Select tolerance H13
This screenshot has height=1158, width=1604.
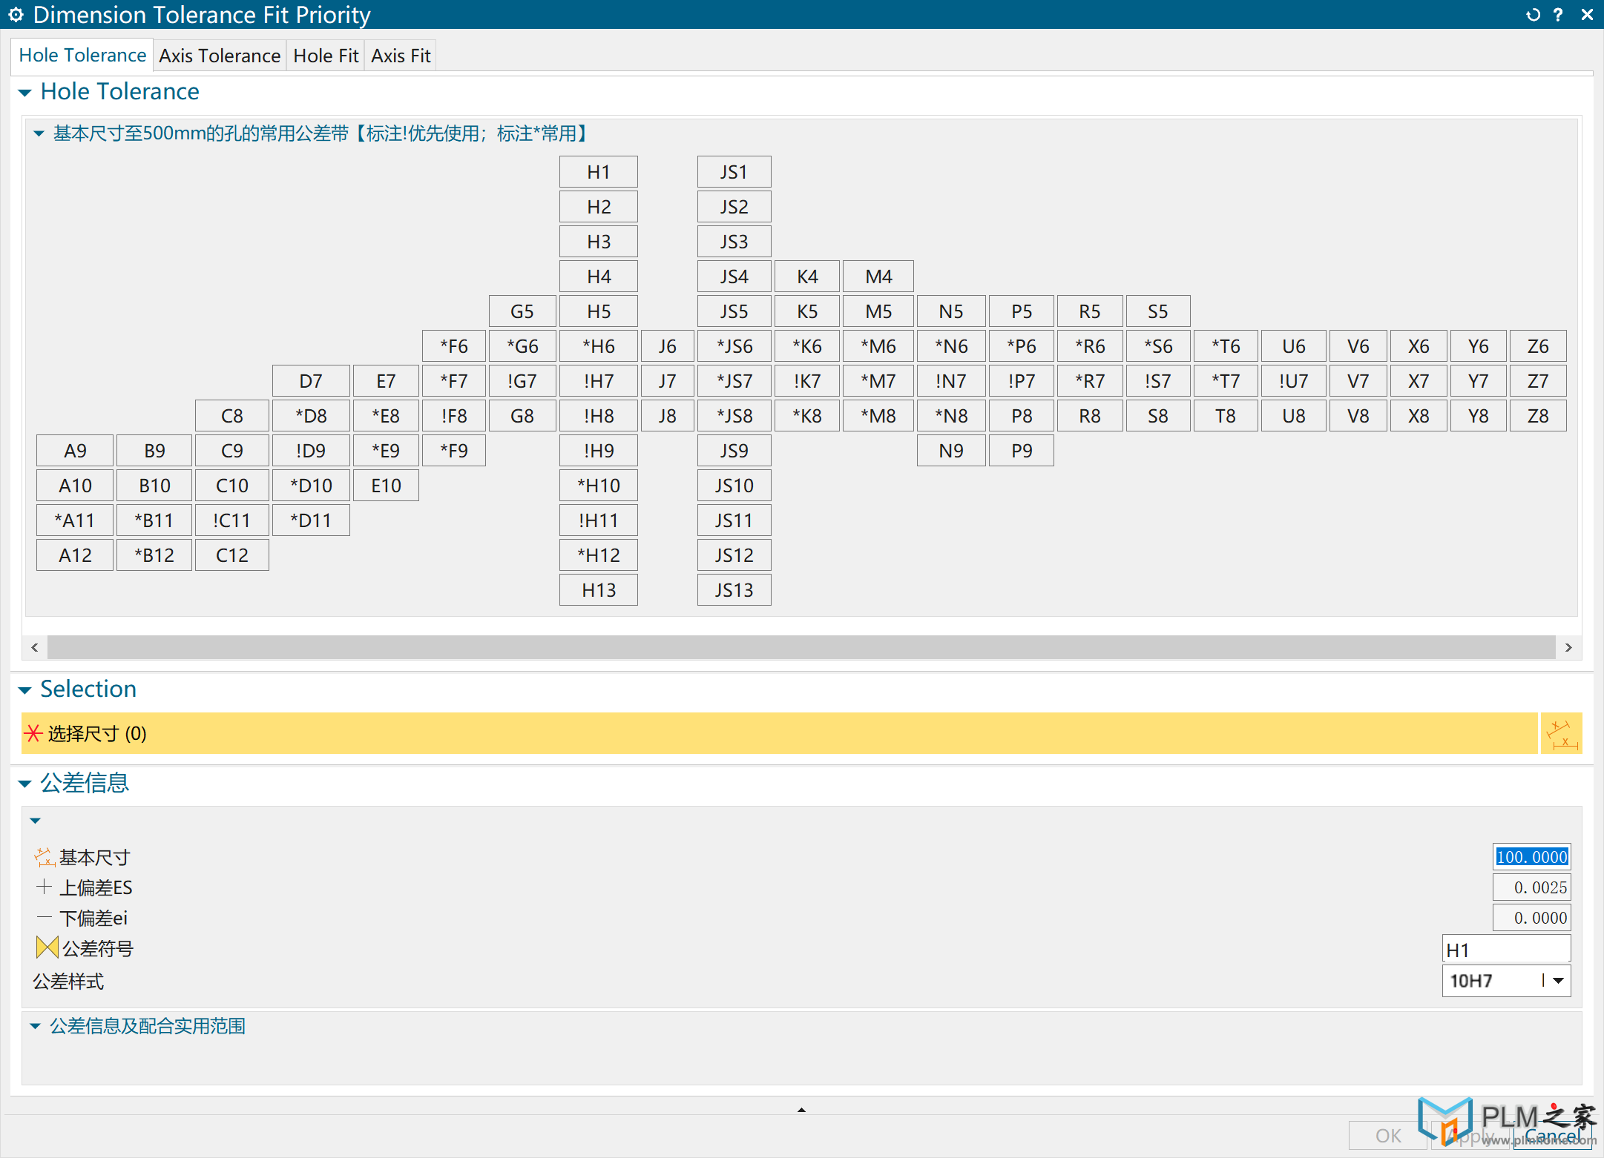click(598, 590)
